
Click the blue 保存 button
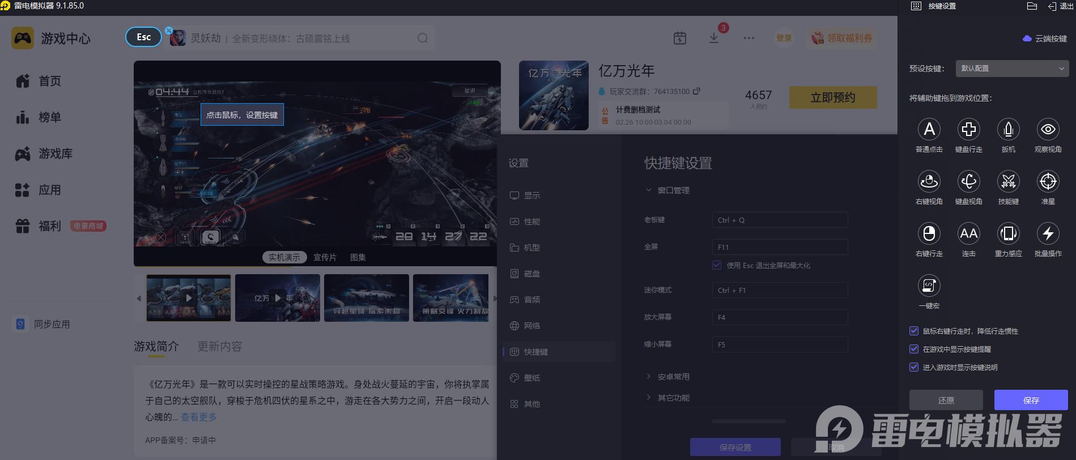pyautogui.click(x=1031, y=400)
